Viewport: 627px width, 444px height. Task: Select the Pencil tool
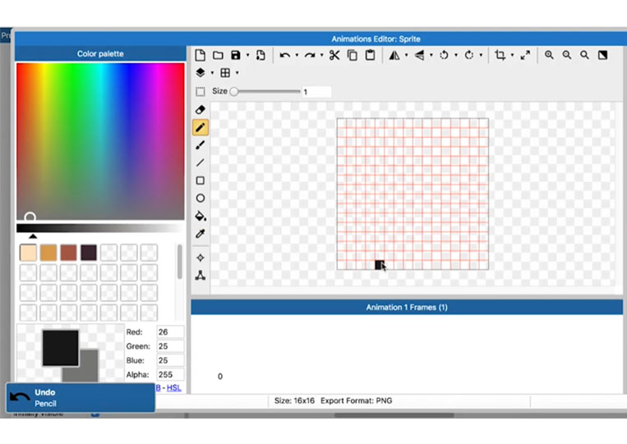201,127
